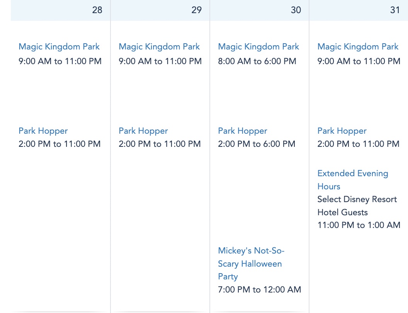Image resolution: width=408 pixels, height=313 pixels.
Task: Click the 8:00 AM to 6:00 PM park hours
Action: (257, 61)
